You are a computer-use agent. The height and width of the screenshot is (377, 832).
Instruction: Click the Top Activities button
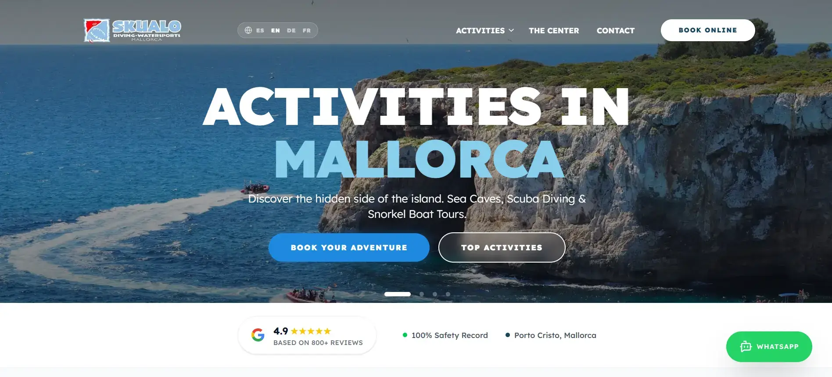(x=502, y=248)
